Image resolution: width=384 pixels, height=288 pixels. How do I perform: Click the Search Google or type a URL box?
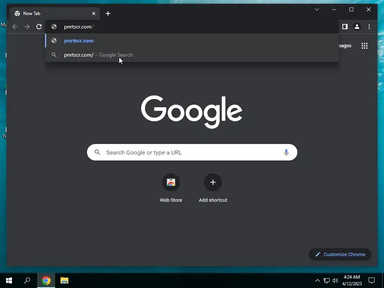192,152
